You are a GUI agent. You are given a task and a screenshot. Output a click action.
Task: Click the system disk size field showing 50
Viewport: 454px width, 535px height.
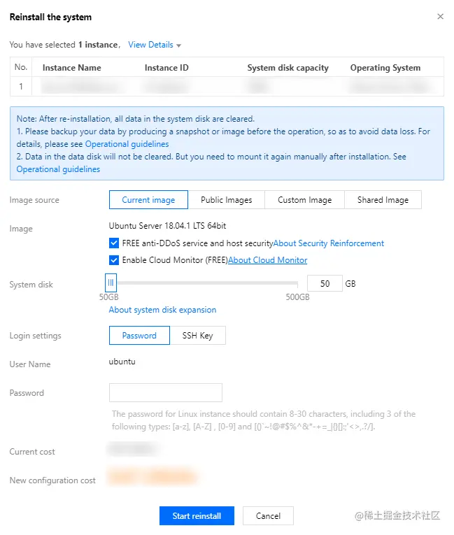325,283
